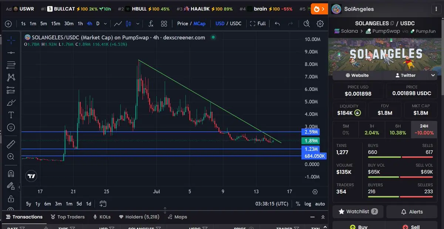The image size is (444, 229).
Task: Toggle Full screen chart mode
Action: point(258,24)
